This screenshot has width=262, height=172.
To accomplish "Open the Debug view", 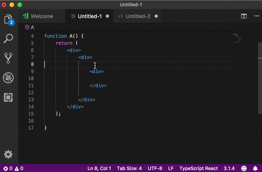I will [8, 77].
